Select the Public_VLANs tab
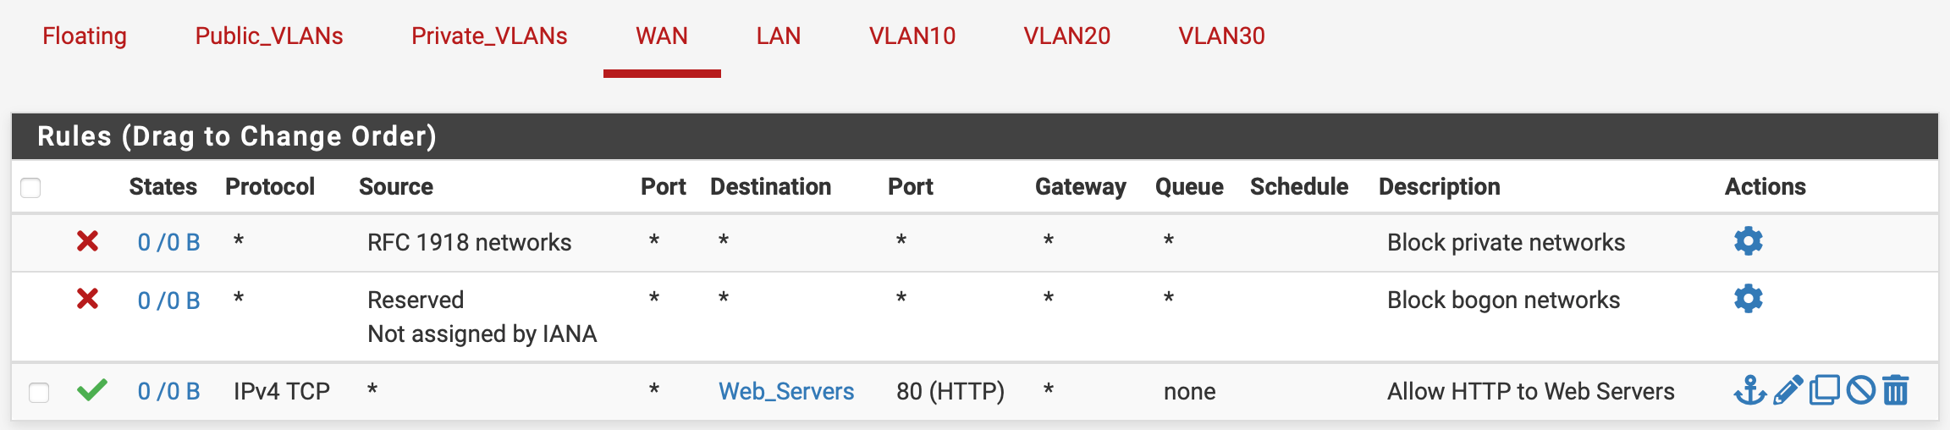1950x430 pixels. tap(269, 36)
